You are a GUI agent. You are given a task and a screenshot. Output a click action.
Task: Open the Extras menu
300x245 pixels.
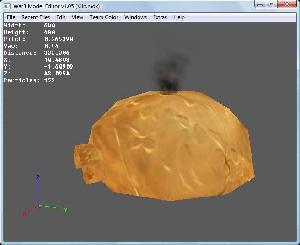click(160, 17)
